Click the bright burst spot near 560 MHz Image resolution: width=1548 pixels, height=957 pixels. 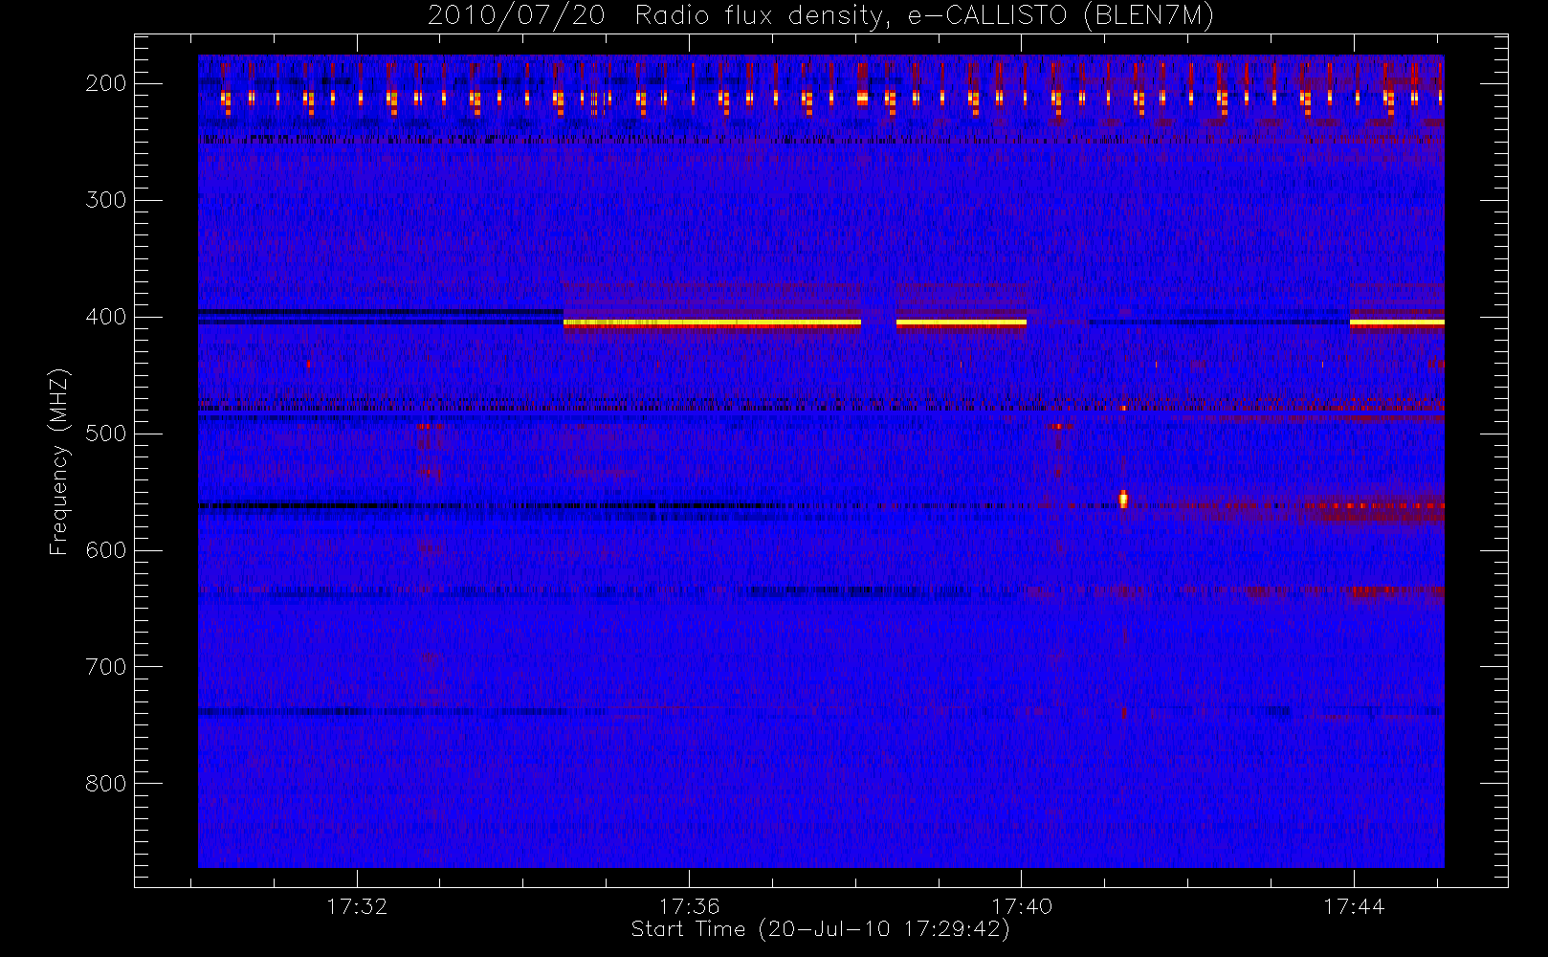[1123, 500]
